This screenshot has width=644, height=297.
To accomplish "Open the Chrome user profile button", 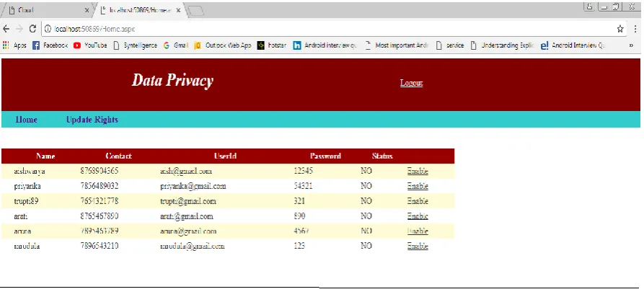I will tap(589, 6).
